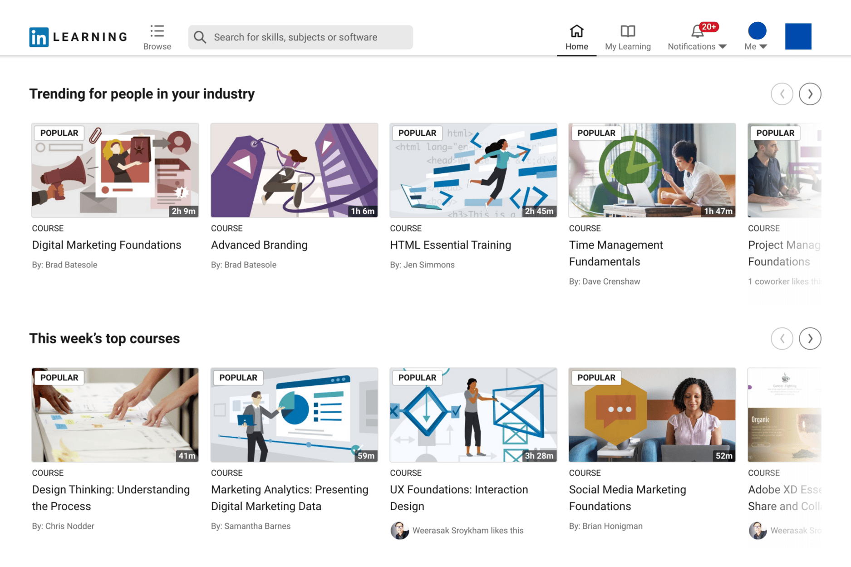Click the Me profile avatar circle
The image size is (851, 567).
tap(756, 31)
